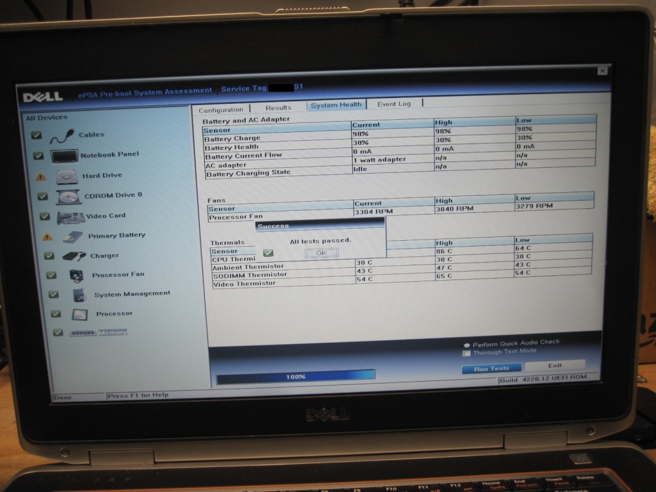The height and width of the screenshot is (492, 656).
Task: Click the Primary Battery label
Action: point(117,236)
